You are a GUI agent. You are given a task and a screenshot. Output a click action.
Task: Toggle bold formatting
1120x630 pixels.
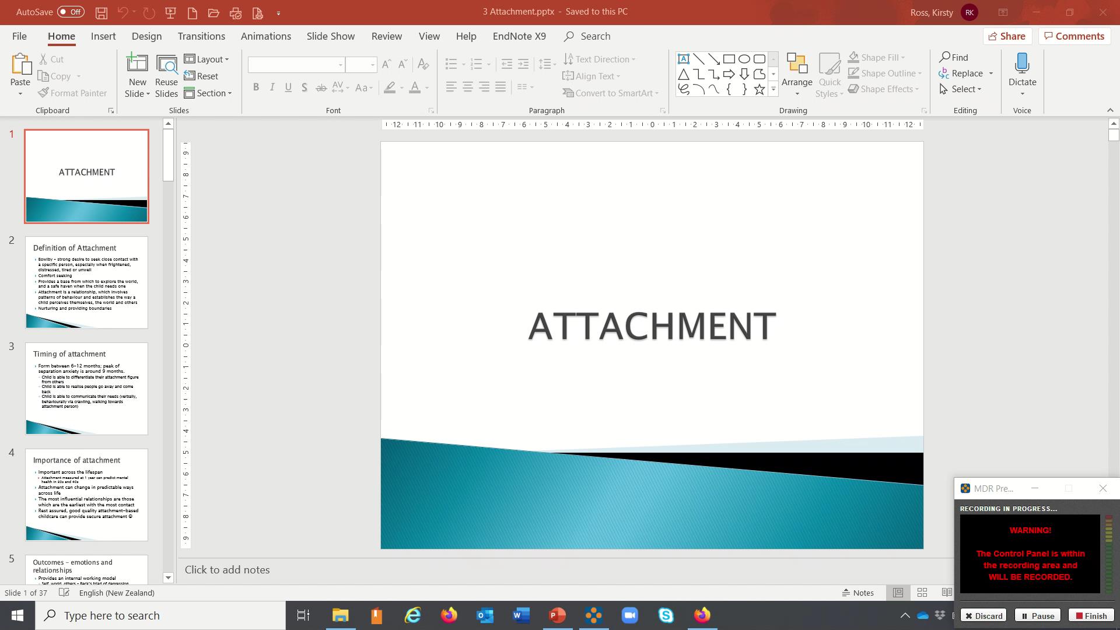256,87
